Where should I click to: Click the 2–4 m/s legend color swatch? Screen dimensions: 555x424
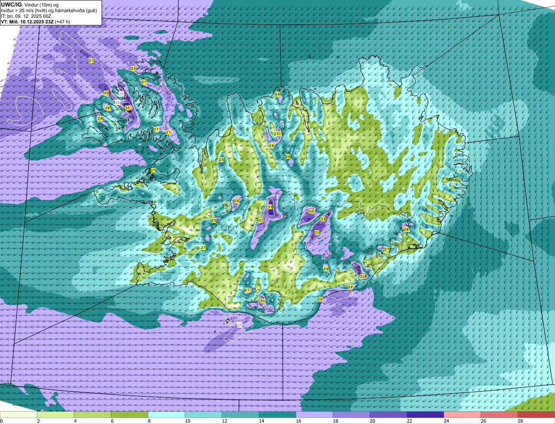coord(55,414)
